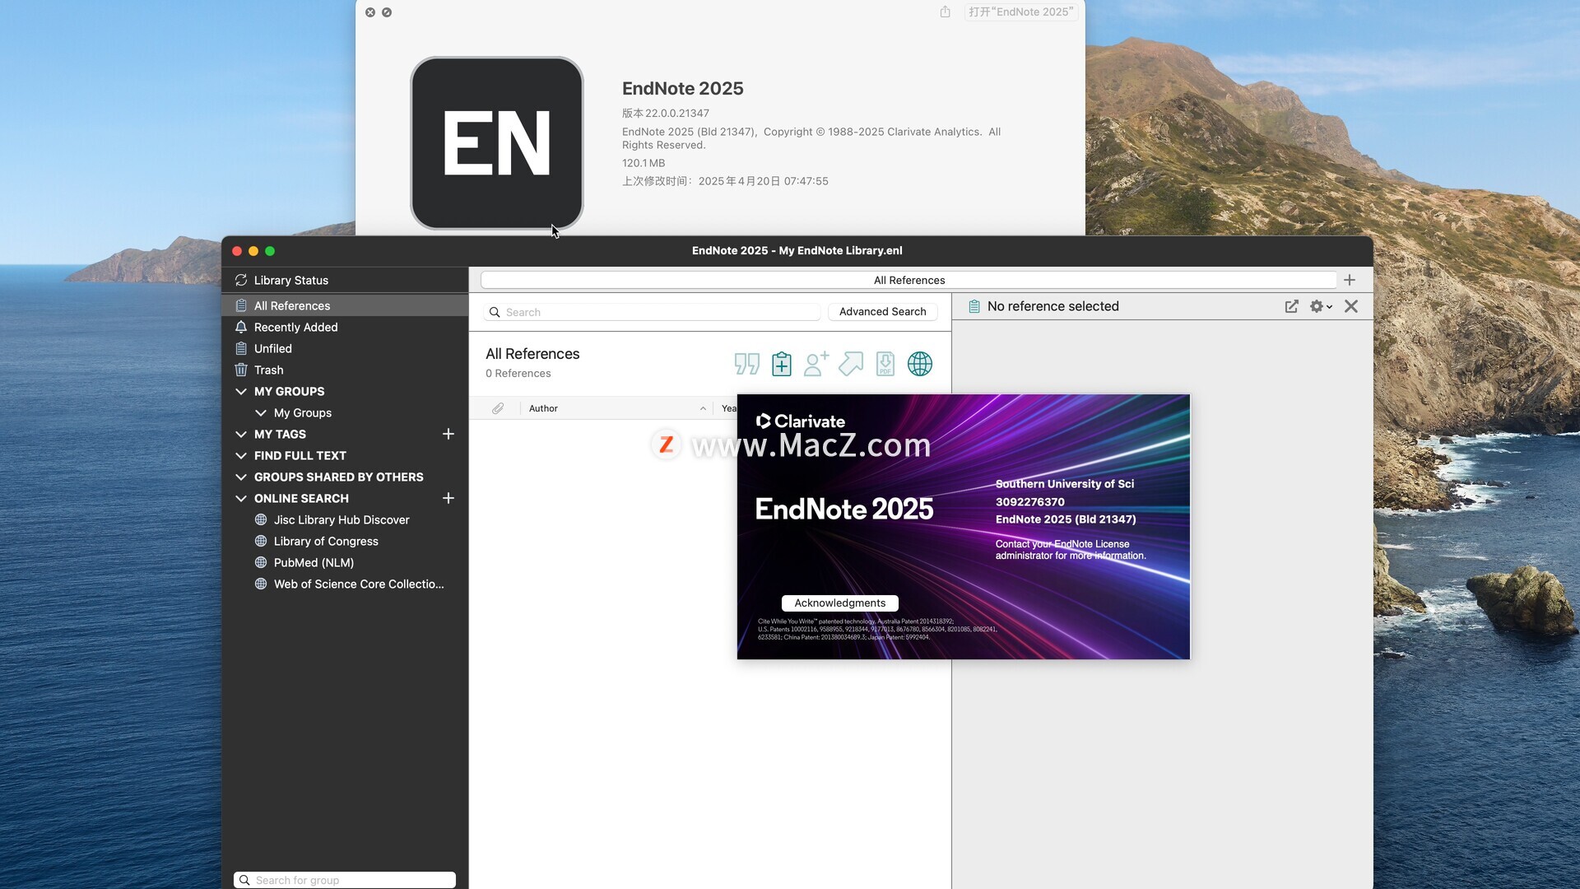This screenshot has height=889, width=1580.
Task: Select All References in sidebar
Action: (345, 305)
